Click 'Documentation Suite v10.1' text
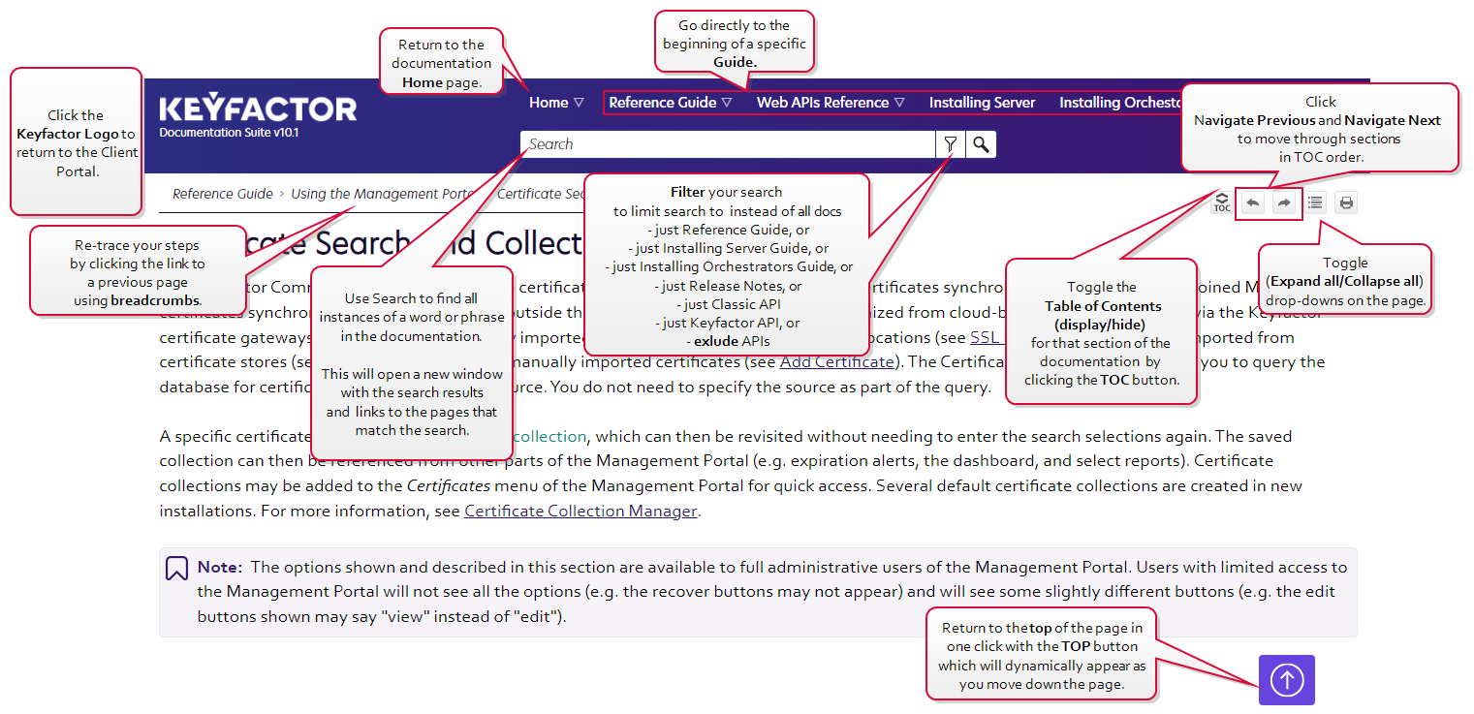The height and width of the screenshot is (714, 1474). pos(229,132)
